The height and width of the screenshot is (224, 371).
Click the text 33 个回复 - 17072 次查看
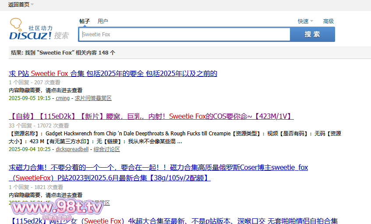point(39,125)
